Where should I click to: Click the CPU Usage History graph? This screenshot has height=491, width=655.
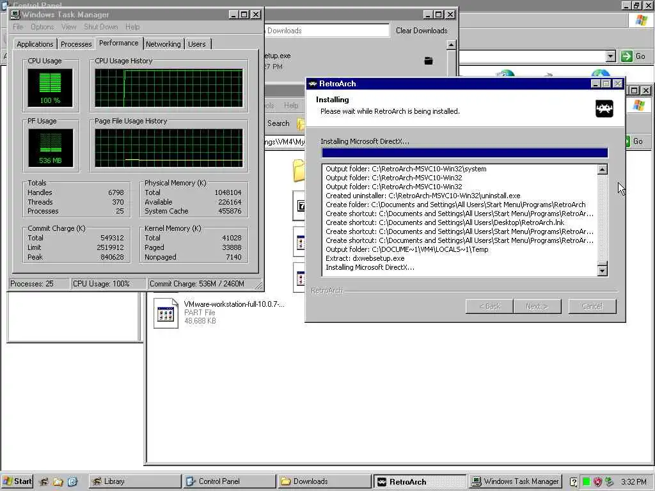pos(169,88)
